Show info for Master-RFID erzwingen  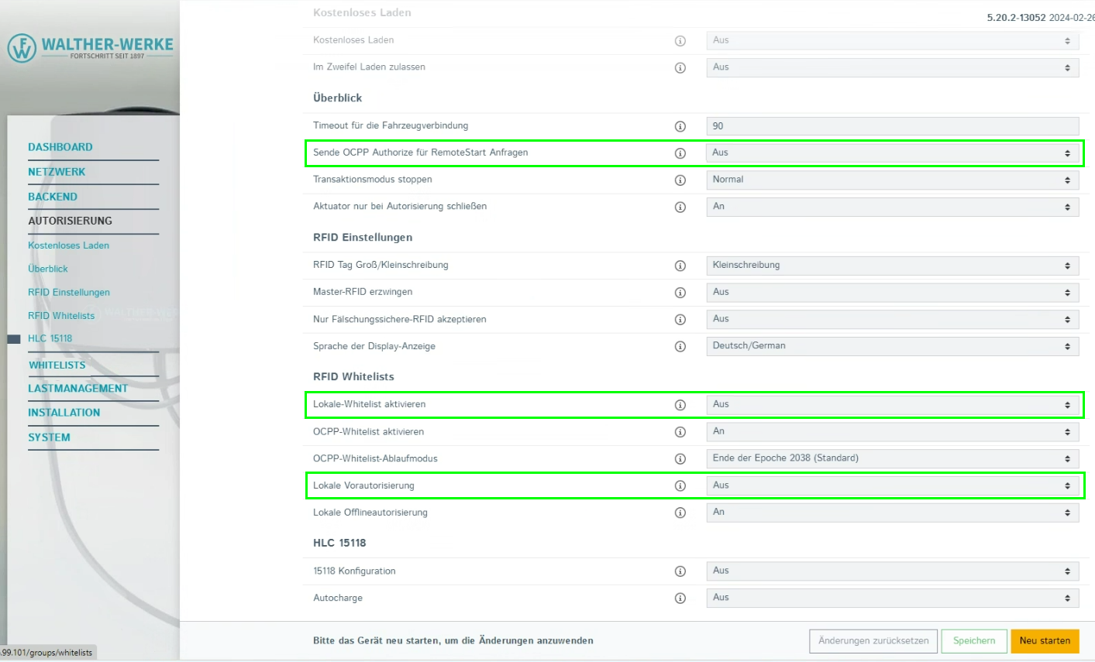pos(680,293)
